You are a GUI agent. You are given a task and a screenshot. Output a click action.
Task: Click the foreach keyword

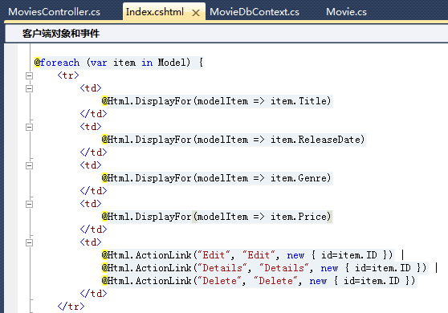pyautogui.click(x=60, y=63)
